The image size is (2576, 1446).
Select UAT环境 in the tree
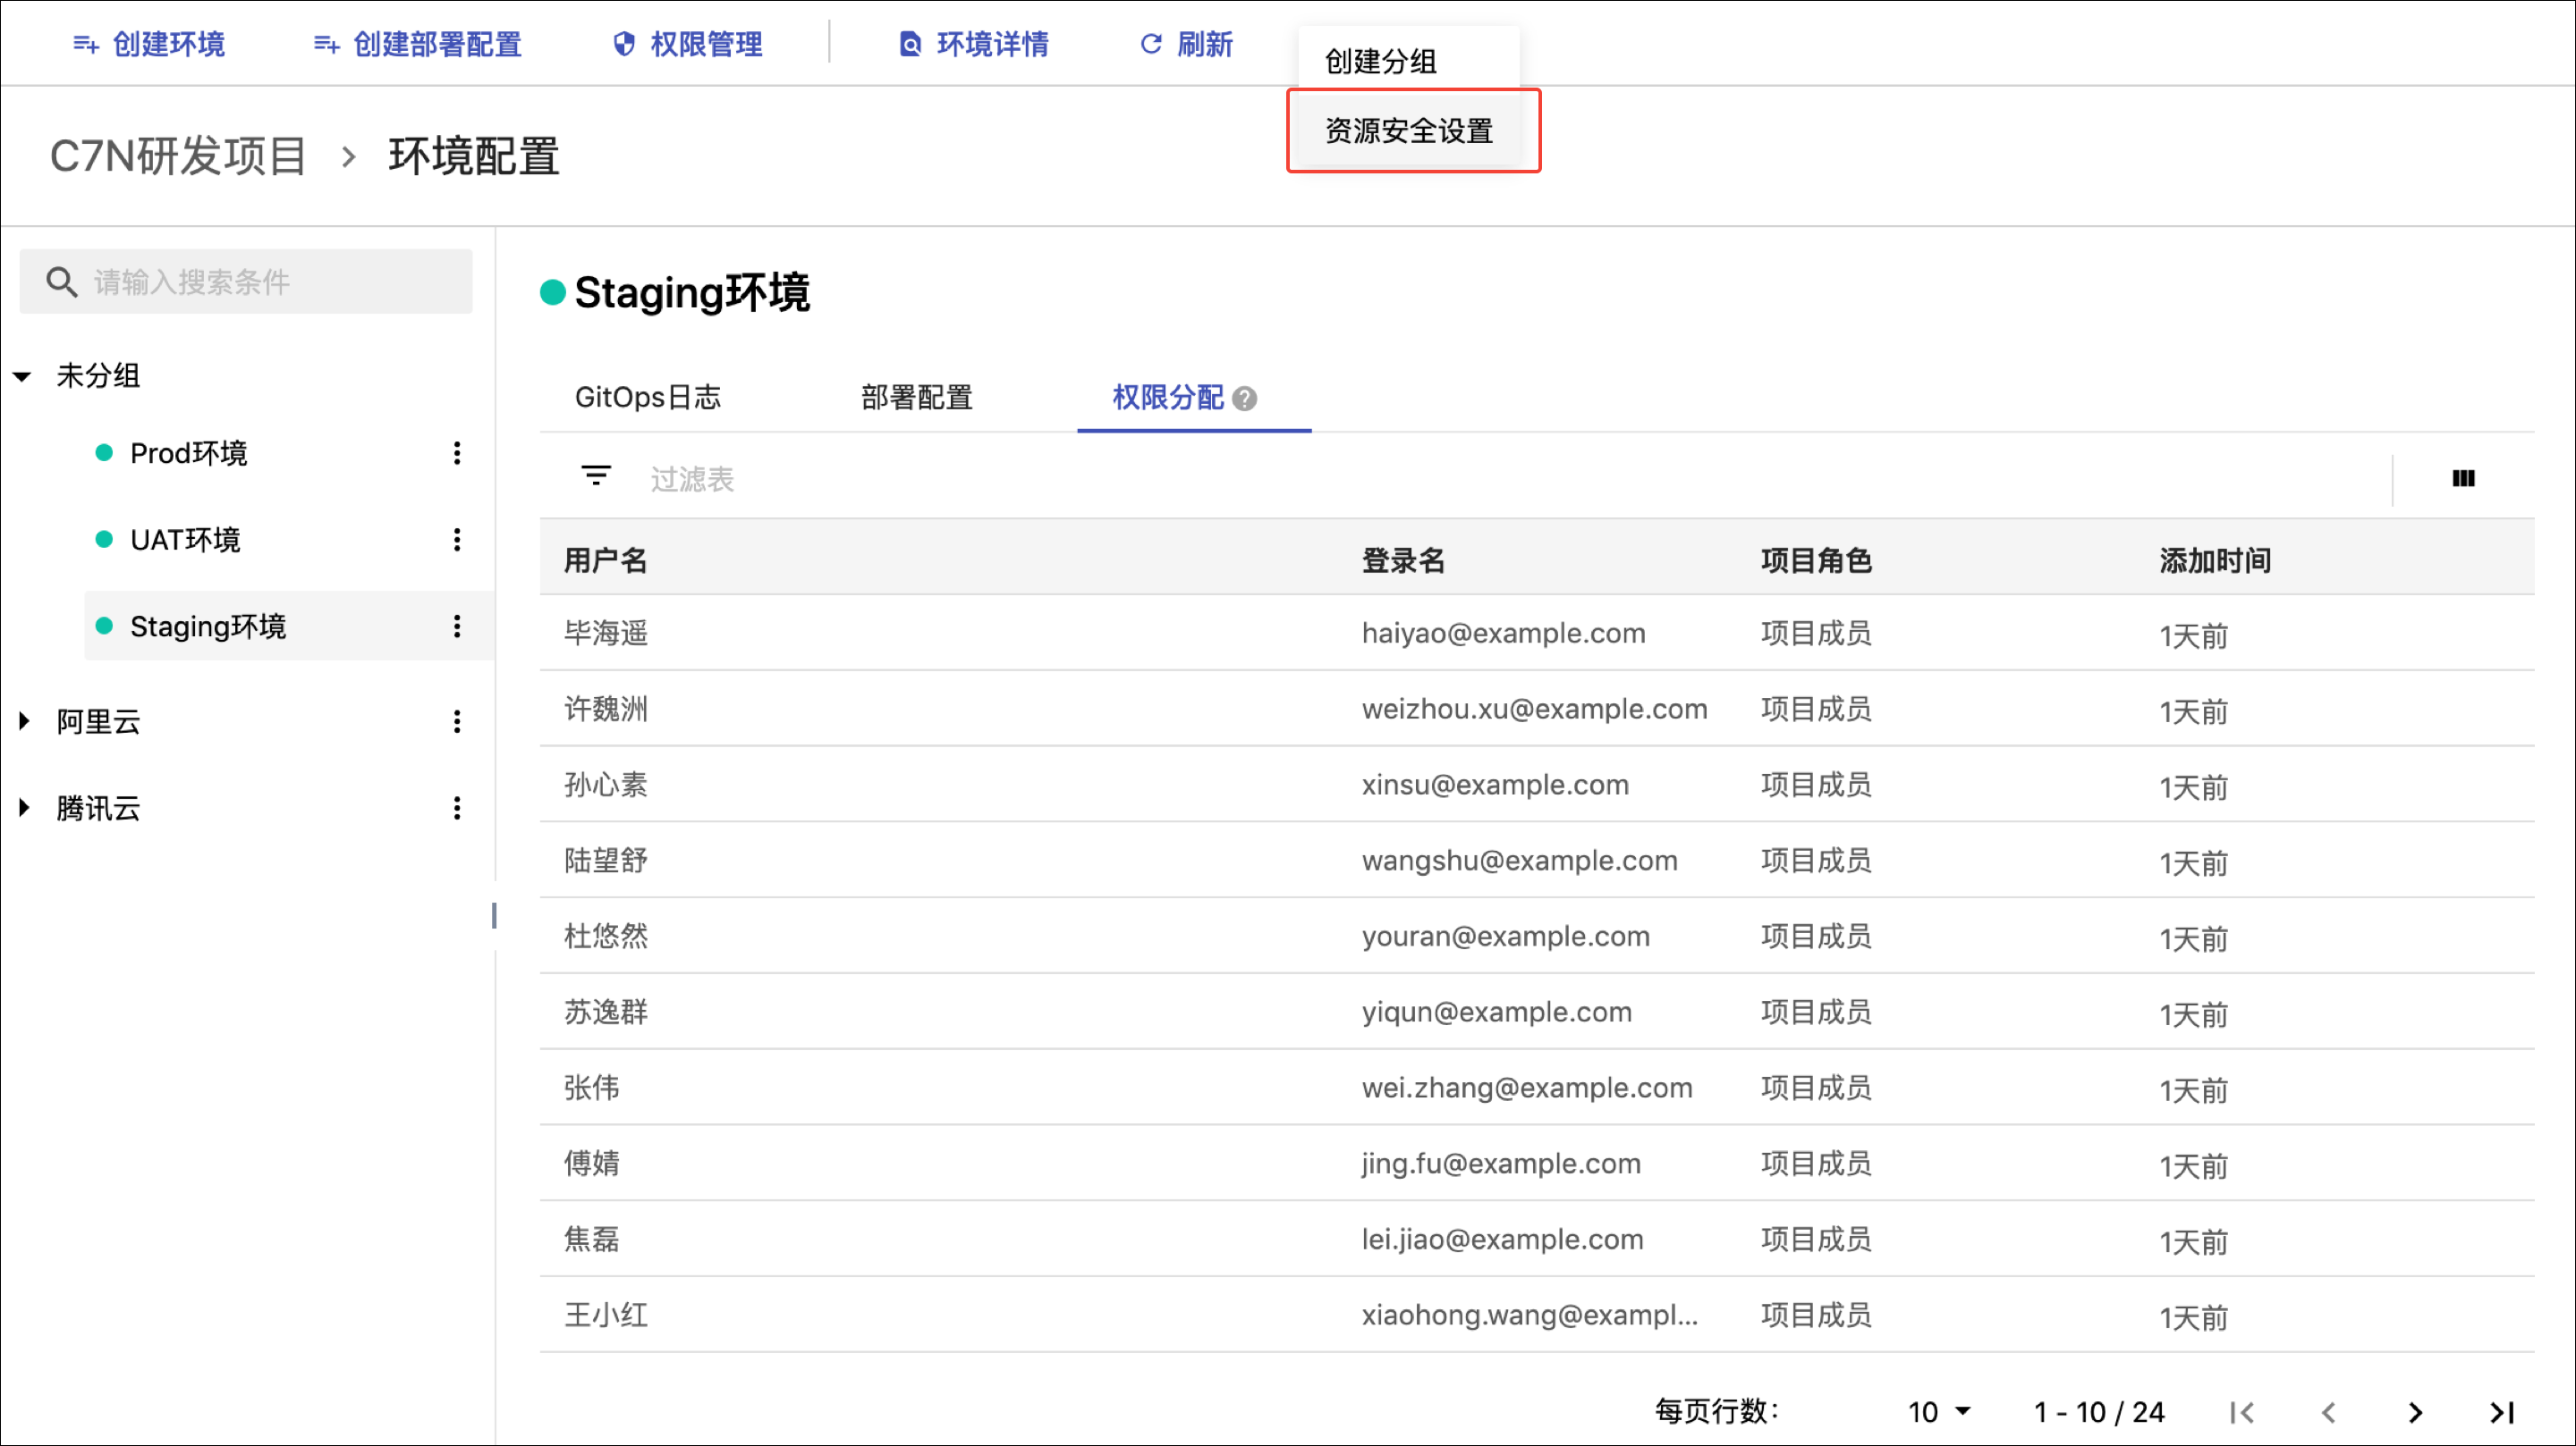pos(185,541)
